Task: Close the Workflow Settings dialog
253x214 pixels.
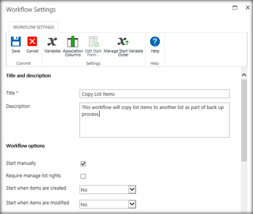Action: tap(245, 8)
